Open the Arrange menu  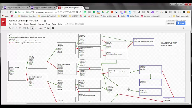click(x=41, y=24)
